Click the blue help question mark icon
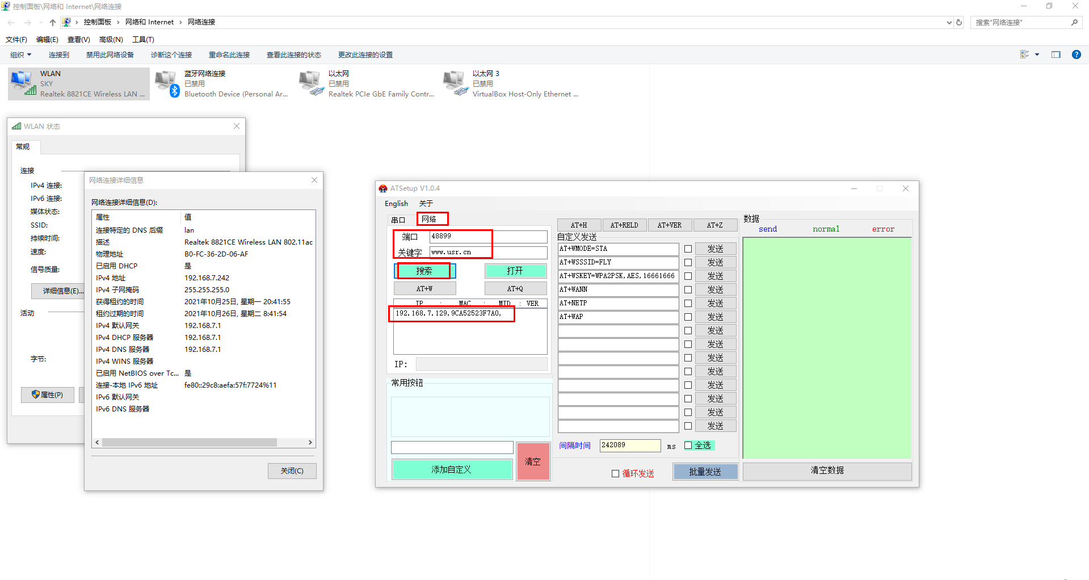This screenshot has width=1089, height=580. tap(1076, 54)
